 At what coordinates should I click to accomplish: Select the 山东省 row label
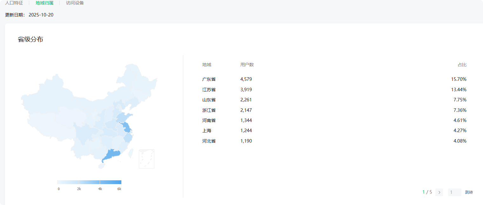209,100
